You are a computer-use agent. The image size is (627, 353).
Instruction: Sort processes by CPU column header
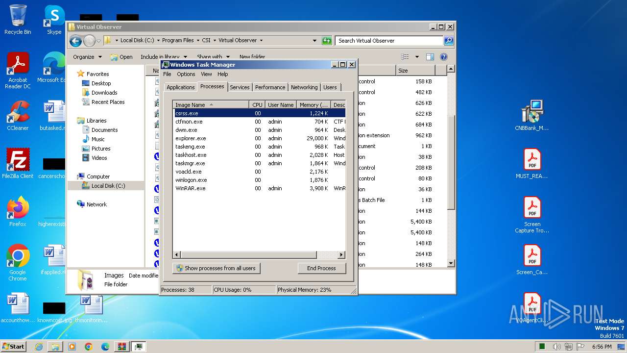pyautogui.click(x=257, y=105)
